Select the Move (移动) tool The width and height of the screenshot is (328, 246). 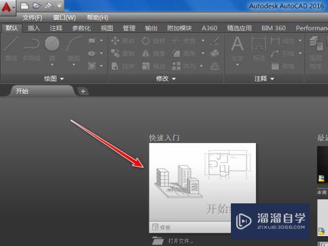(x=123, y=41)
